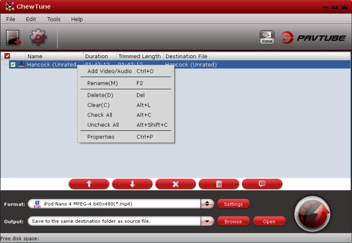The height and width of the screenshot is (243, 352).
Task: Click the ChewTune app logo in title bar
Action: (x=10, y=6)
